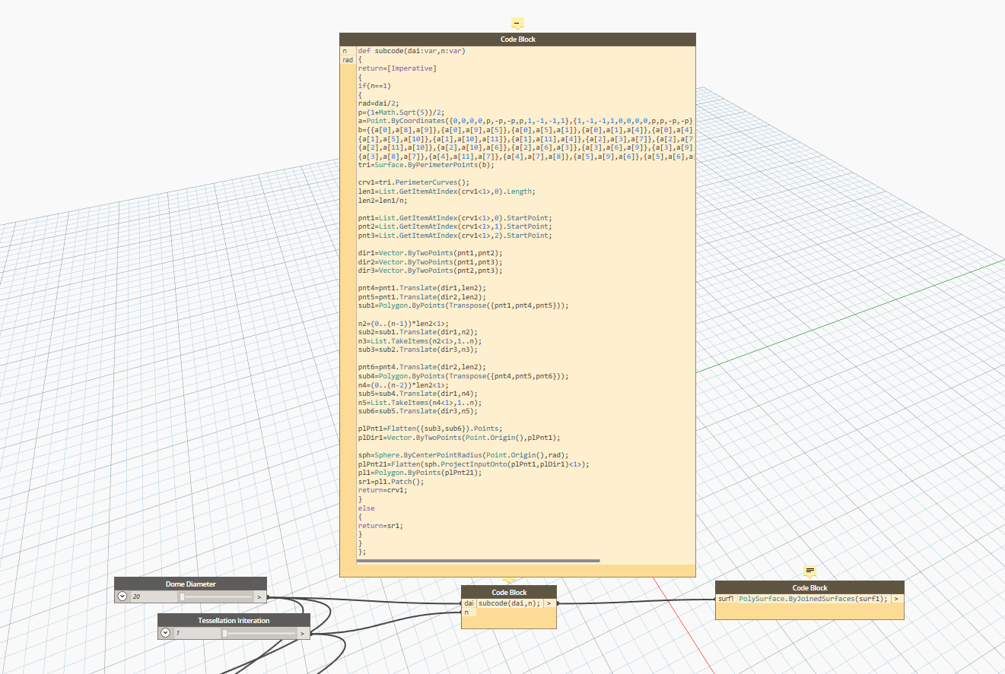Click the PolySurface.ByJoinedSurfaces code text
The image size is (1005, 674).
coord(813,599)
